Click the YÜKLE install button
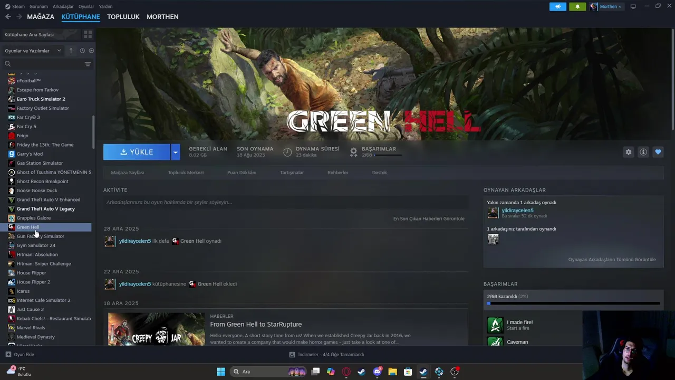Image resolution: width=675 pixels, height=380 pixels. tap(137, 152)
